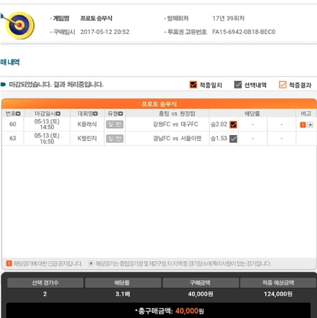317x318 pixels.
Task: Click the orange exclamation legend icon
Action: tap(9, 263)
